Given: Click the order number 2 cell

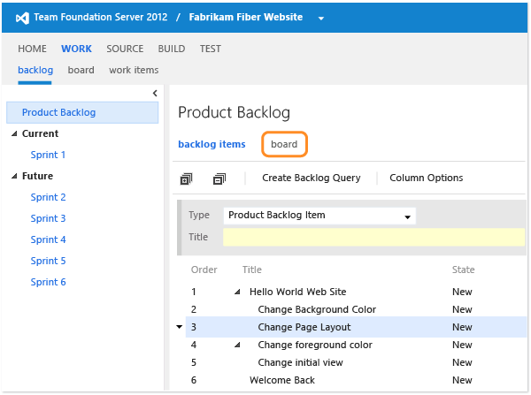Looking at the screenshot, I should (x=194, y=309).
